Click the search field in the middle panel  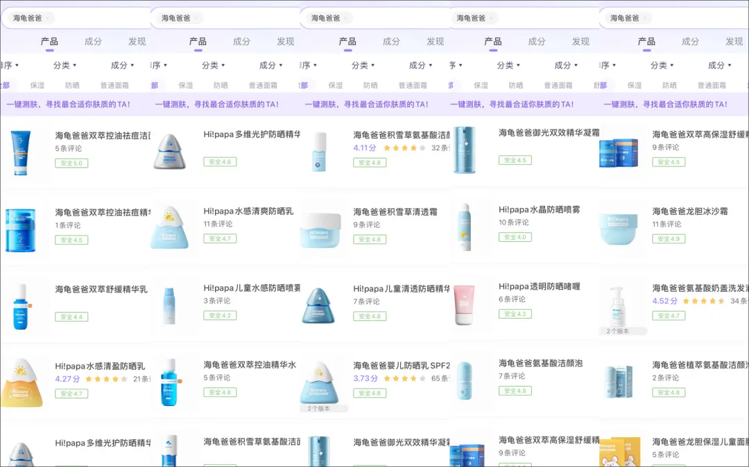coord(375,18)
